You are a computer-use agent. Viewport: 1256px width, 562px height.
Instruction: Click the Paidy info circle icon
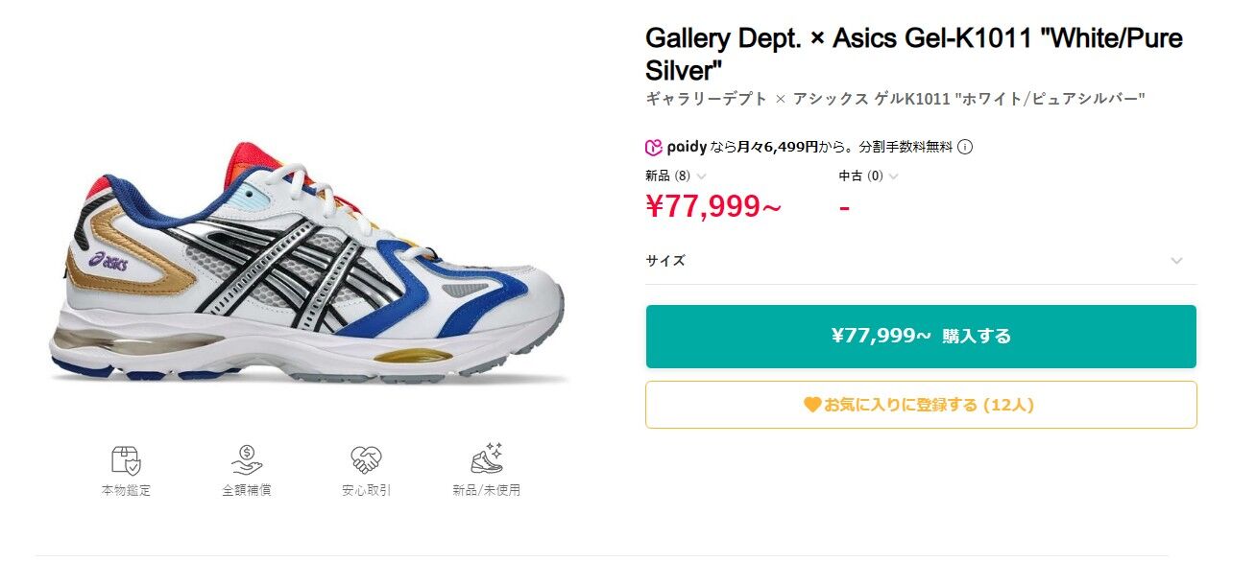pos(966,148)
